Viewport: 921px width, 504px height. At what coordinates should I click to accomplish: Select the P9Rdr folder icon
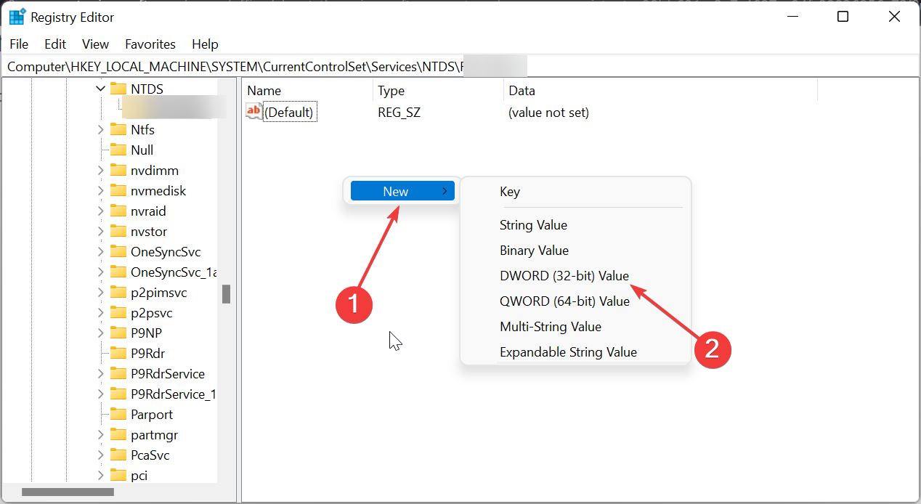tap(118, 353)
